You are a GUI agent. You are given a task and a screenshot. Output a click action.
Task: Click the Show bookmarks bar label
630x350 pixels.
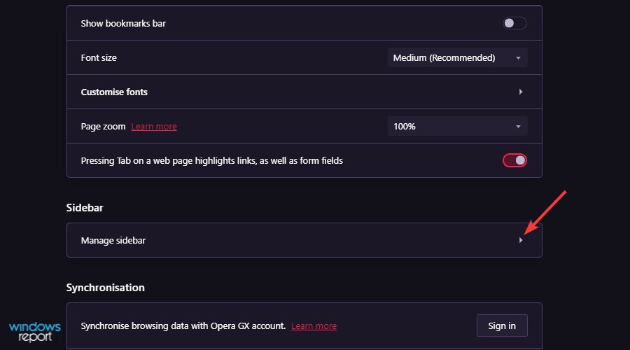pyautogui.click(x=123, y=24)
